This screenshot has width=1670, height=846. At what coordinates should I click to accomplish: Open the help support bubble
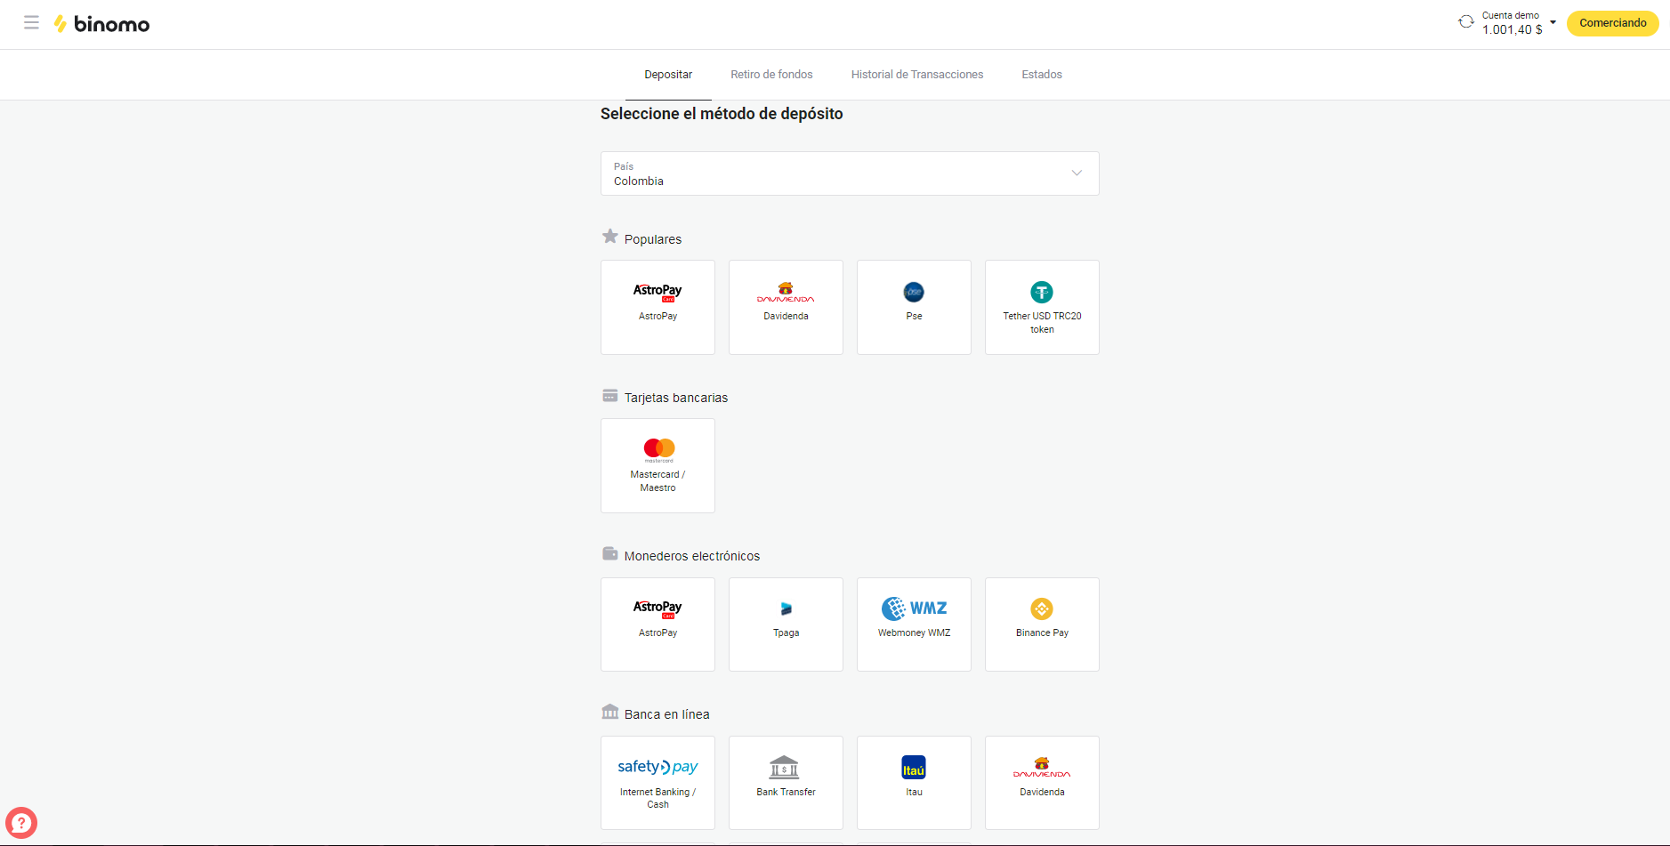point(21,823)
